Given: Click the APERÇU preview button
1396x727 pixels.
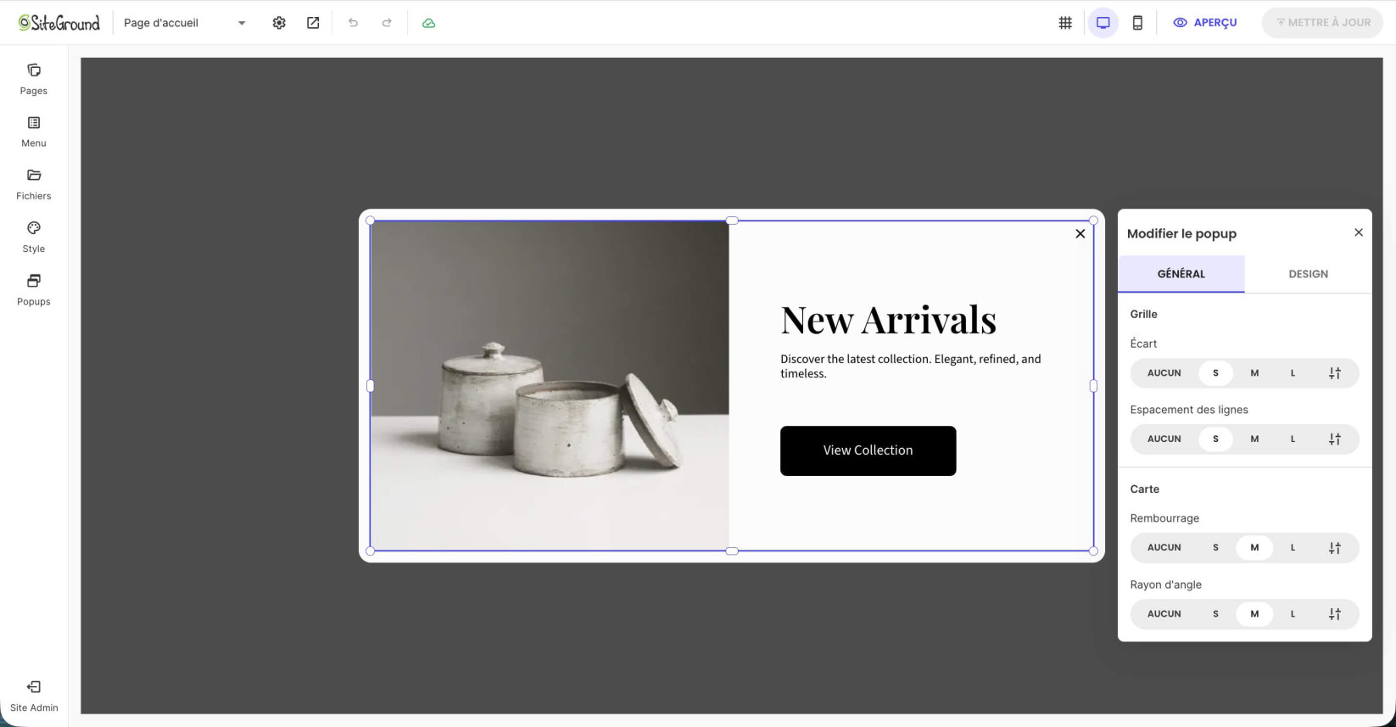Looking at the screenshot, I should 1204,23.
